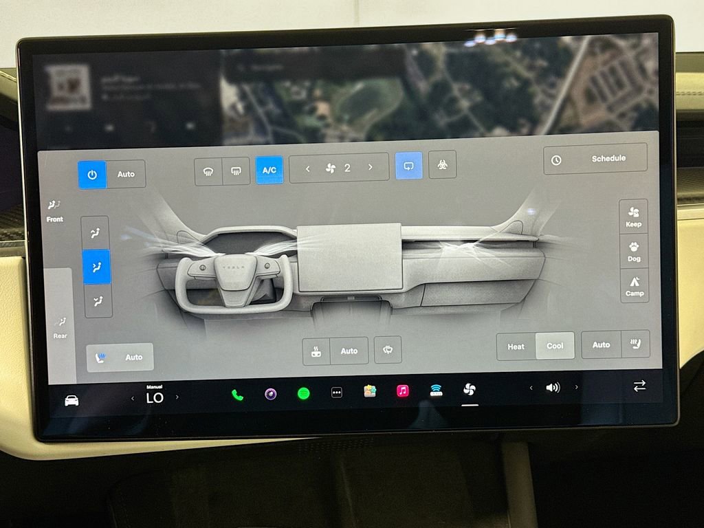Select feet-only front airflow direction
This screenshot has height=528, width=704.
pyautogui.click(x=97, y=300)
